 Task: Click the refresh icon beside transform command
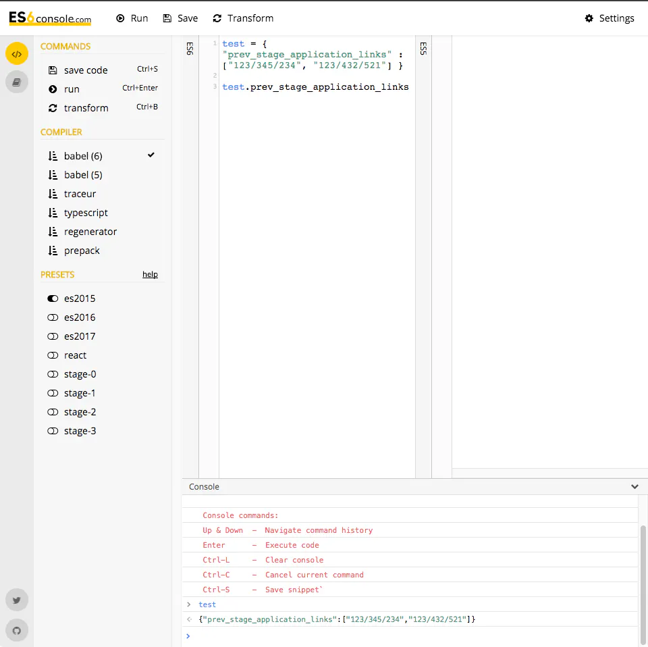click(x=53, y=108)
